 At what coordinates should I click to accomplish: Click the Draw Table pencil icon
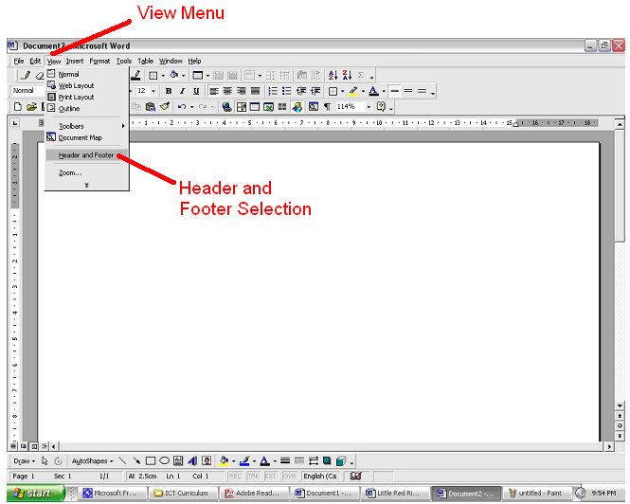click(27, 75)
